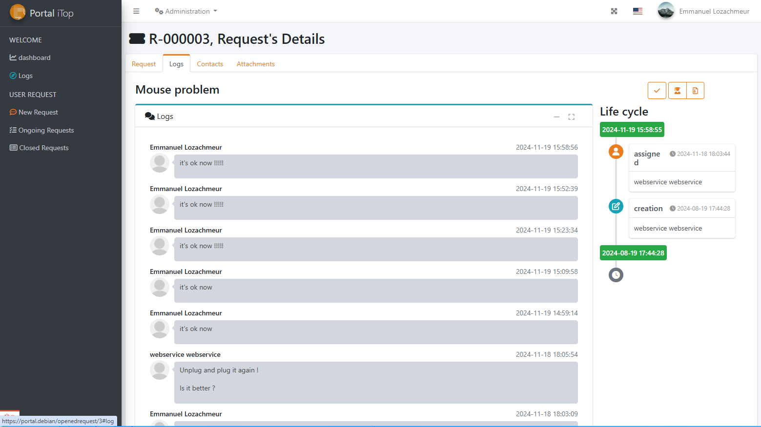Collapse the Logs panel with minus icon
Viewport: 761px width, 427px height.
pos(556,117)
